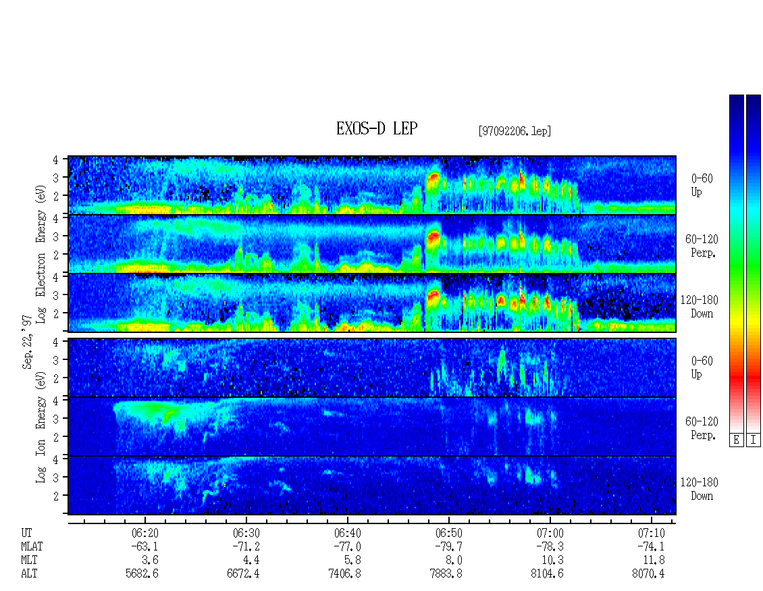The height and width of the screenshot is (591, 763).
Task: Click the MLT value 10.3
Action: (x=552, y=561)
